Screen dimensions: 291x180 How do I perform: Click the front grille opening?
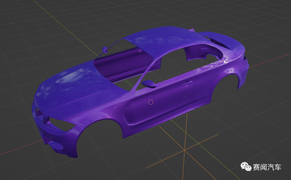click(x=38, y=113)
